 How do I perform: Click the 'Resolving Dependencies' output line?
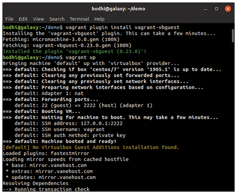pos(36,183)
